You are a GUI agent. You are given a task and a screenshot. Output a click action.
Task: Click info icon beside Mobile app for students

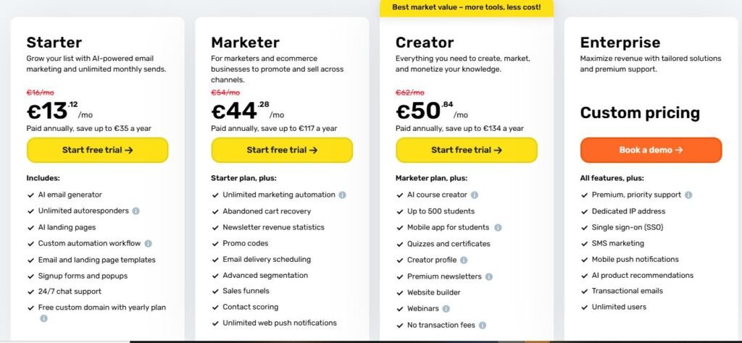498,228
